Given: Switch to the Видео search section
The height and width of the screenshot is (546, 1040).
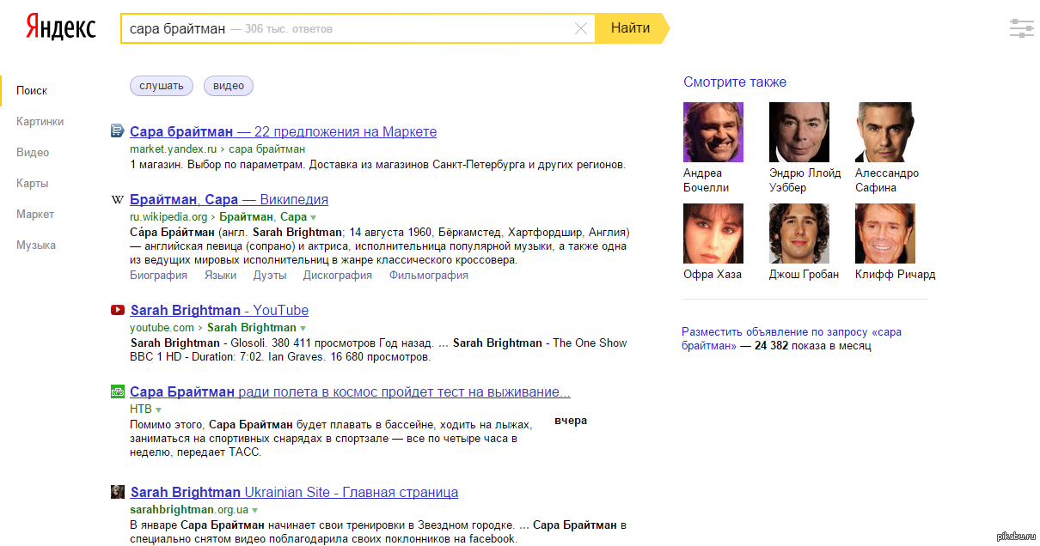Looking at the screenshot, I should 33,152.
